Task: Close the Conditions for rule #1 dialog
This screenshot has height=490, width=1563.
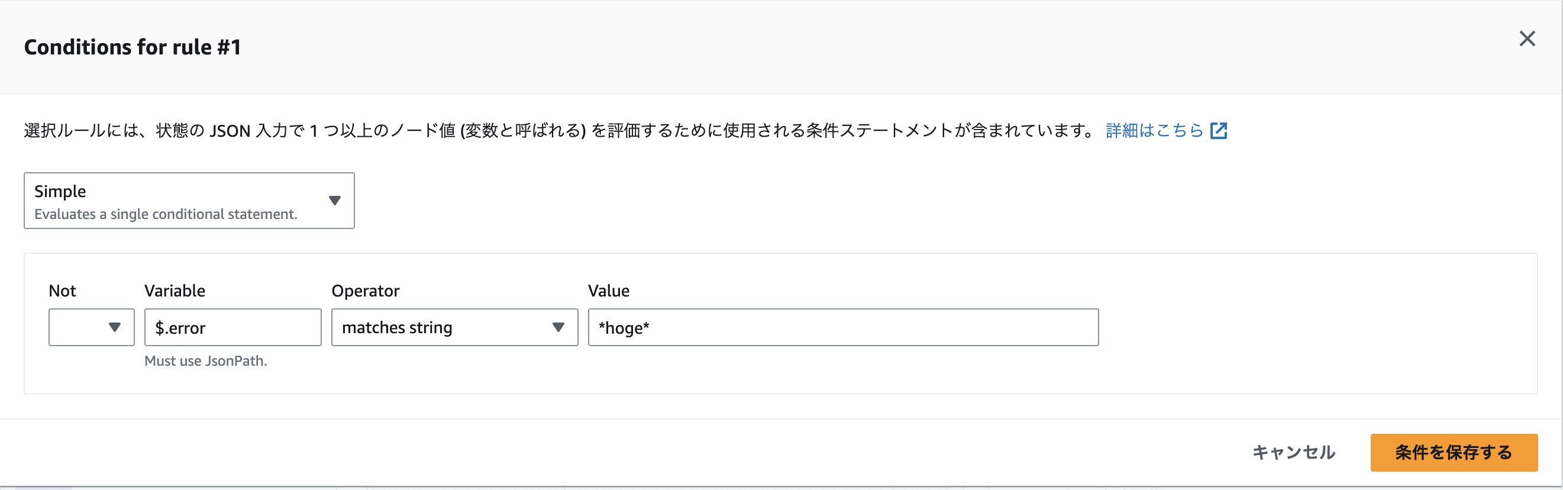Action: (1526, 39)
